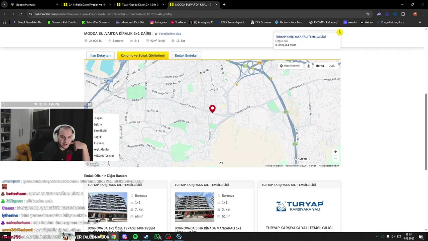Screen dimensions: 428x241
Task: Click the address bar URL
Action: 103,14
